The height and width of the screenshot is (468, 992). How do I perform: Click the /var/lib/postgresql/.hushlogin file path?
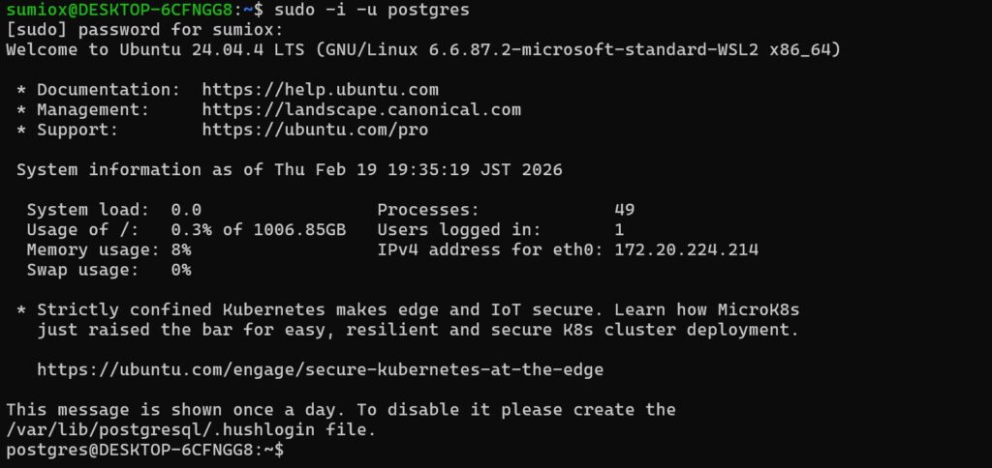pyautogui.click(x=160, y=429)
